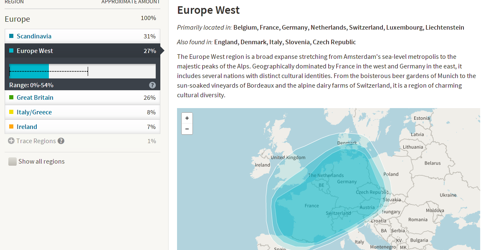Click Germany label on the map
Screen dimensions: 481x250
tap(347, 182)
